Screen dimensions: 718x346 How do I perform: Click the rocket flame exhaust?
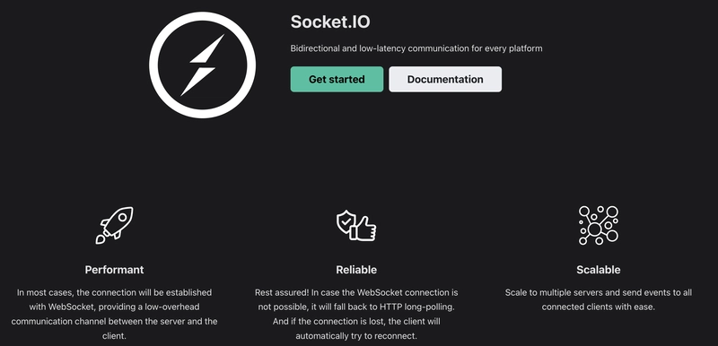click(100, 239)
